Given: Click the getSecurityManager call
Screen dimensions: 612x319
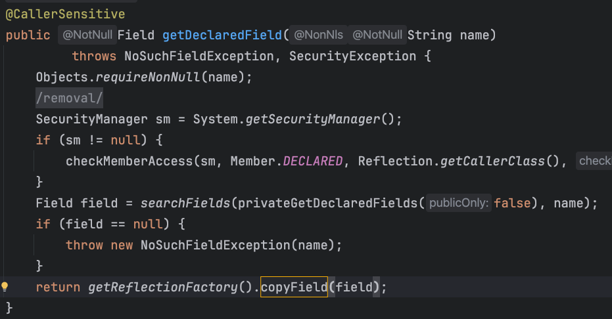Looking at the screenshot, I should click(x=313, y=119).
